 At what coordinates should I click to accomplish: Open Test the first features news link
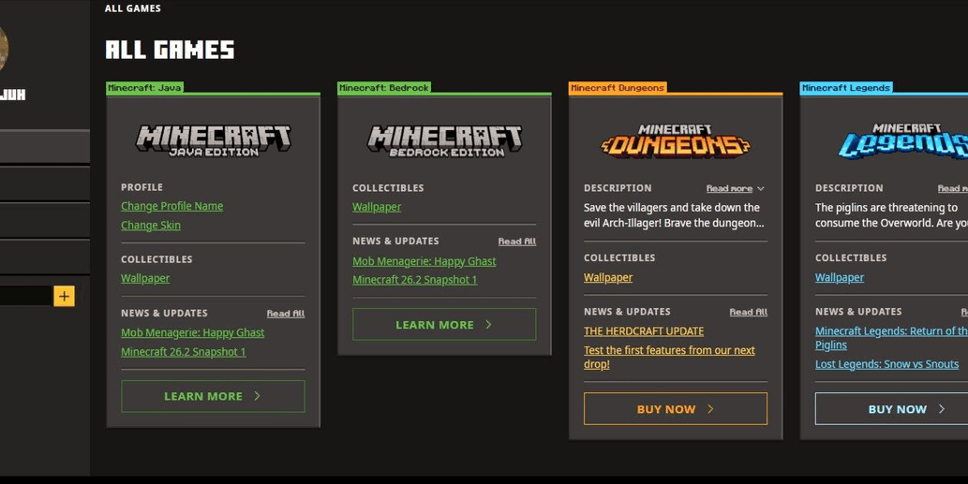click(669, 357)
